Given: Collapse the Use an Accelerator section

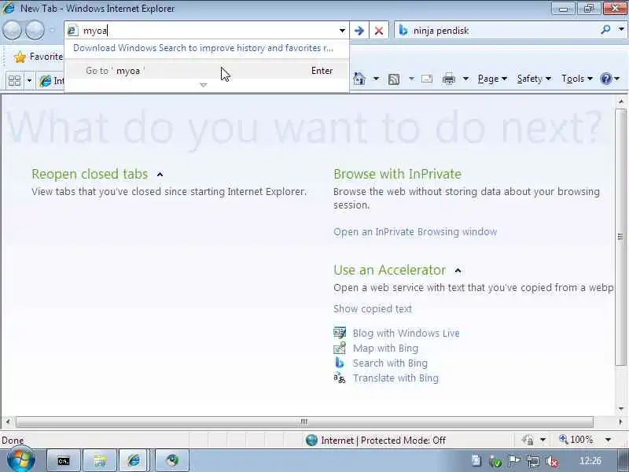Looking at the screenshot, I should pos(458,271).
